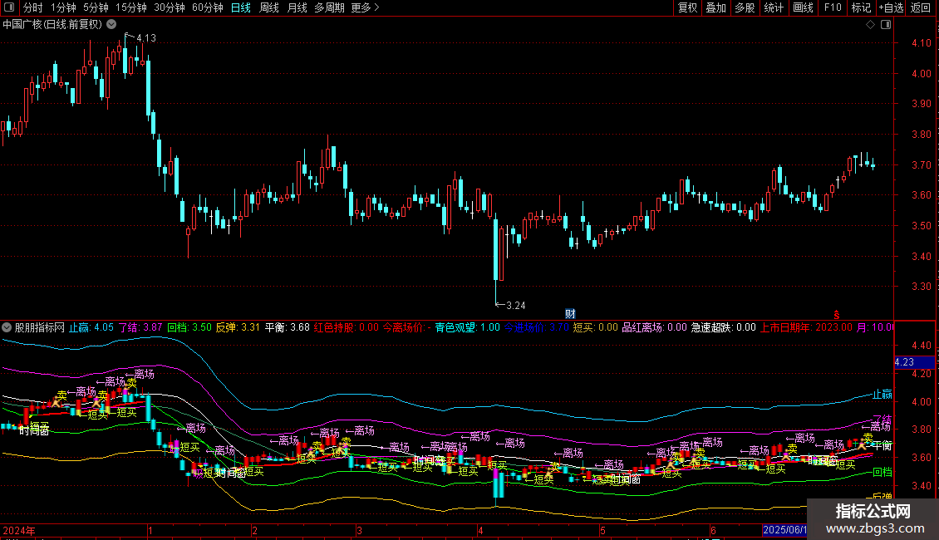Click the red $ marker icon
The width and height of the screenshot is (939, 540).
click(837, 315)
